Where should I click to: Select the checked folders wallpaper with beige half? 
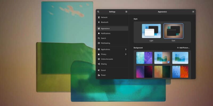[x=162, y=58]
